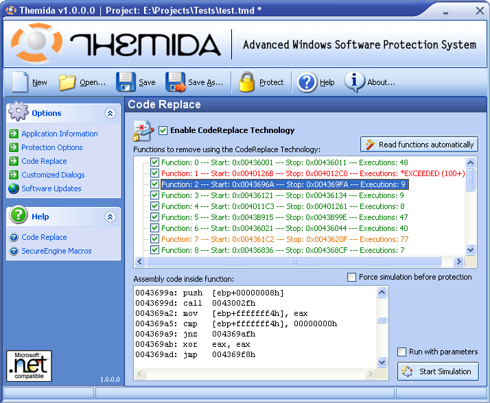490x403 pixels.
Task: Enable Force simulation before protection
Action: 351,277
